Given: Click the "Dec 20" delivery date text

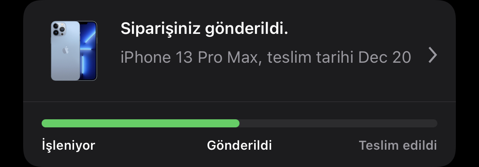Looking at the screenshot, I should pos(385,57).
